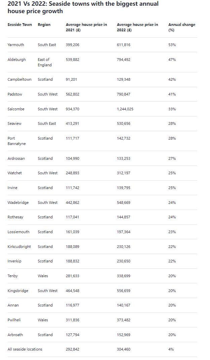Select the Port Bannatyne town cell

(16, 141)
